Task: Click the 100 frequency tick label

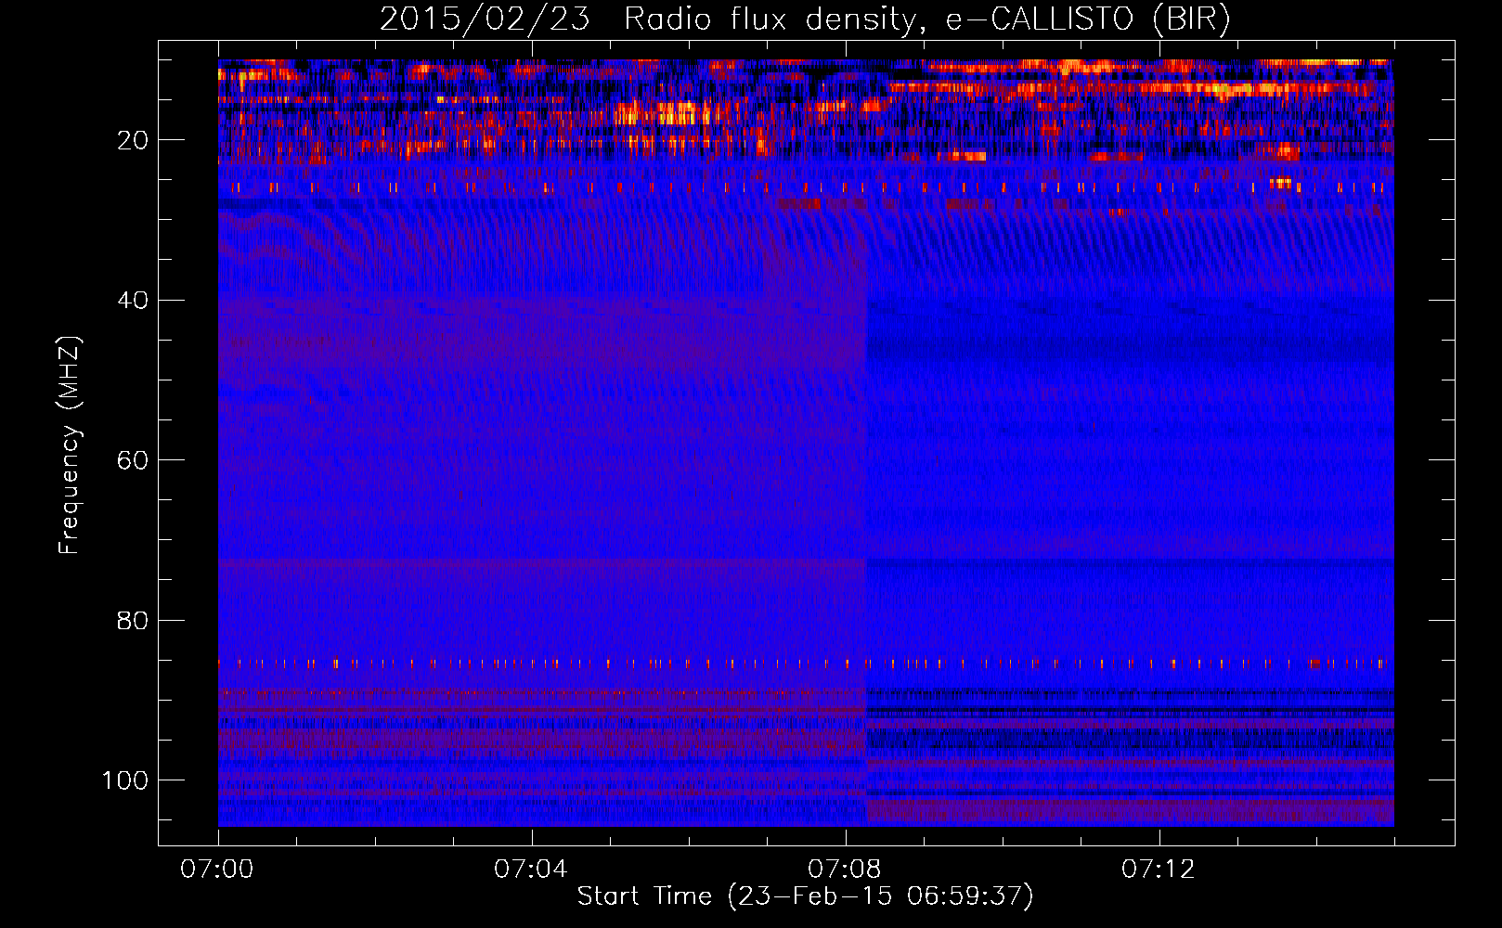Action: (125, 780)
